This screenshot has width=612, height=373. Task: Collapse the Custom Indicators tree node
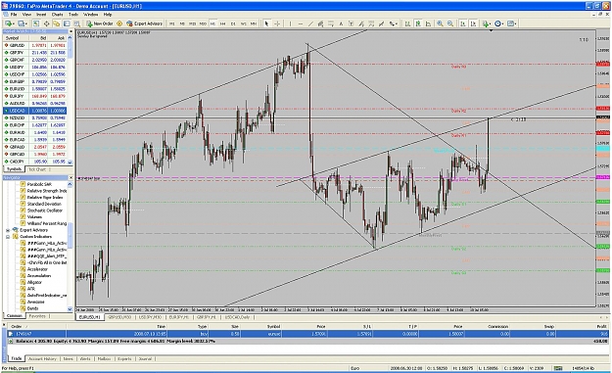[x=8, y=237]
